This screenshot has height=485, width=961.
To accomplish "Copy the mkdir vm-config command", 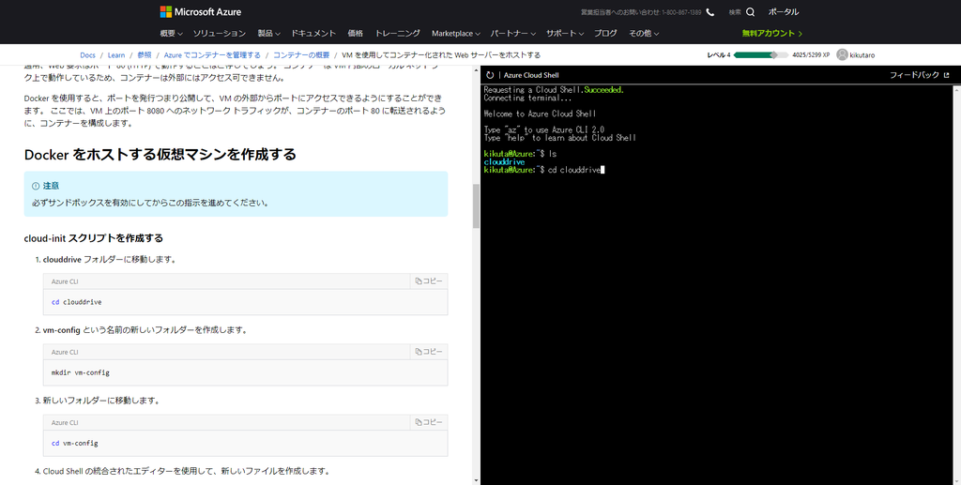I will pos(428,352).
